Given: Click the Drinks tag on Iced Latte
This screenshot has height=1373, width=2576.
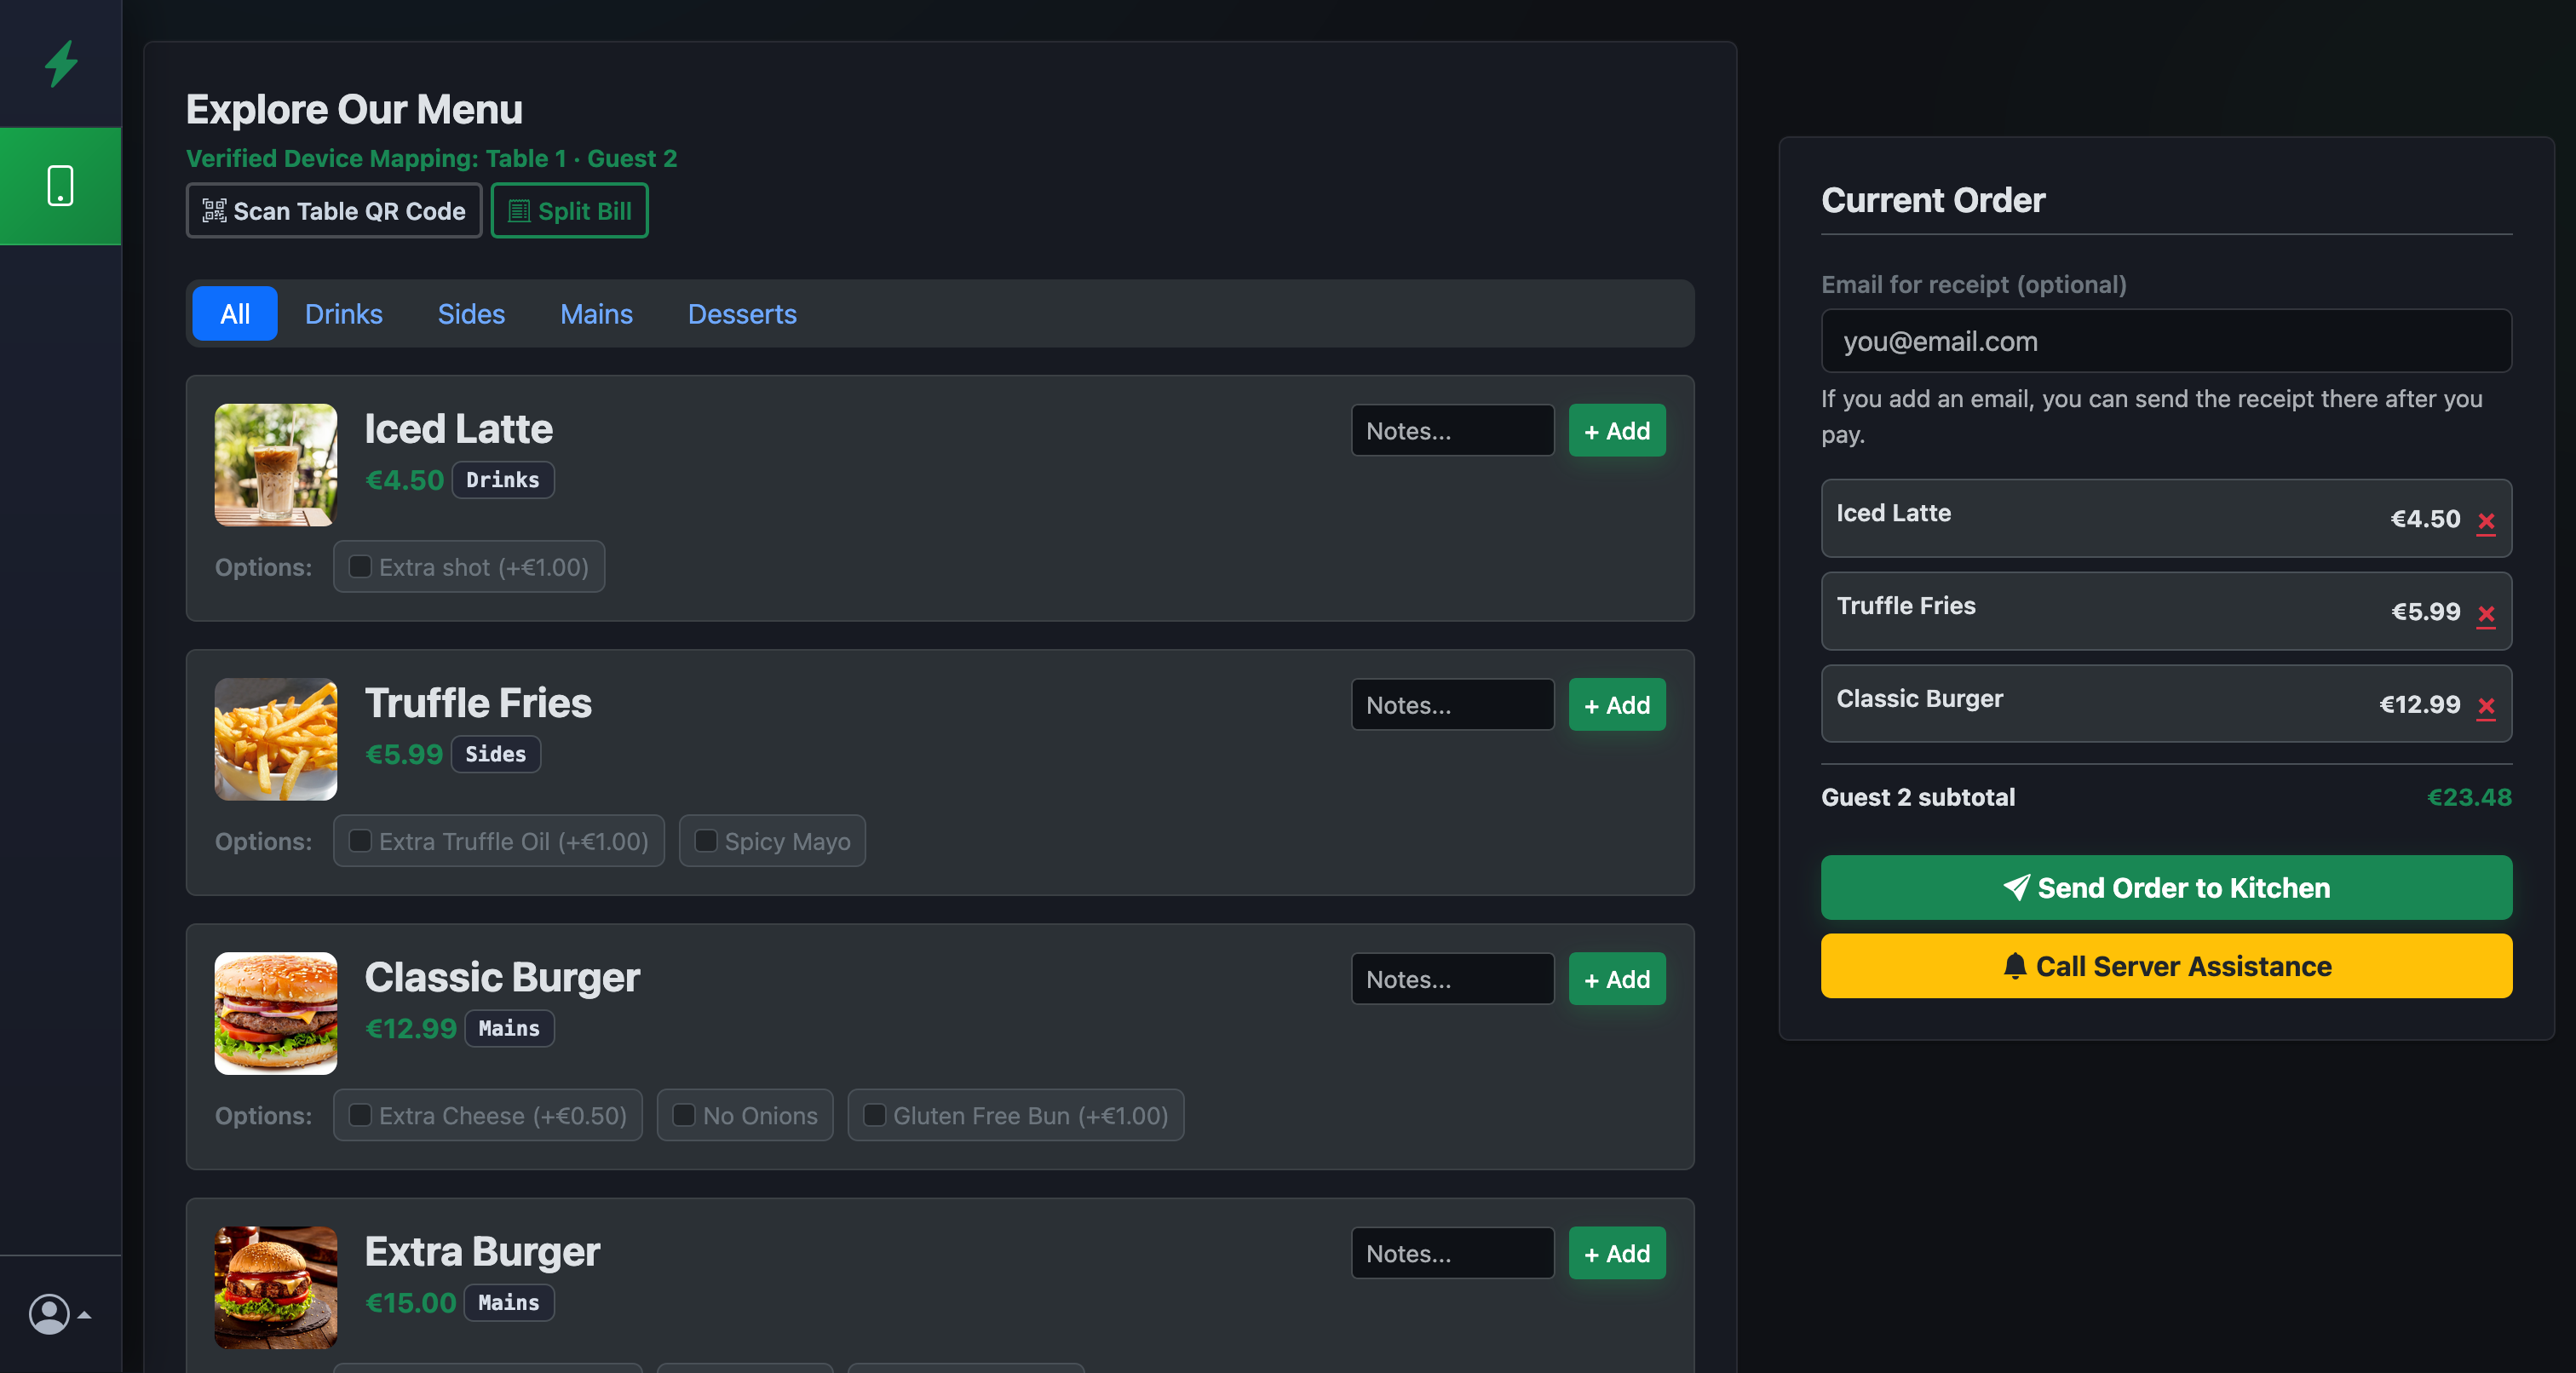Looking at the screenshot, I should pyautogui.click(x=503, y=480).
